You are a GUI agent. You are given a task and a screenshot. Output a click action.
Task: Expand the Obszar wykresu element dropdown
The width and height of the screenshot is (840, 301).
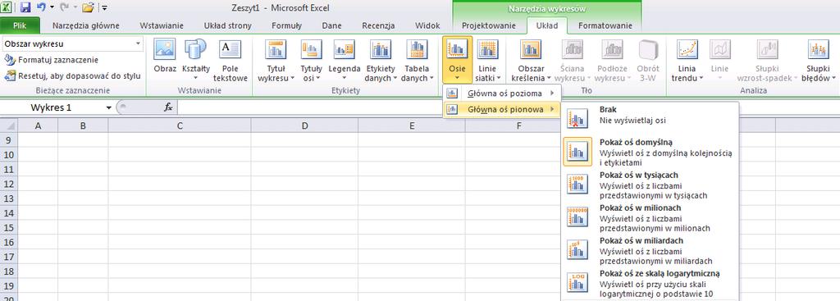138,44
